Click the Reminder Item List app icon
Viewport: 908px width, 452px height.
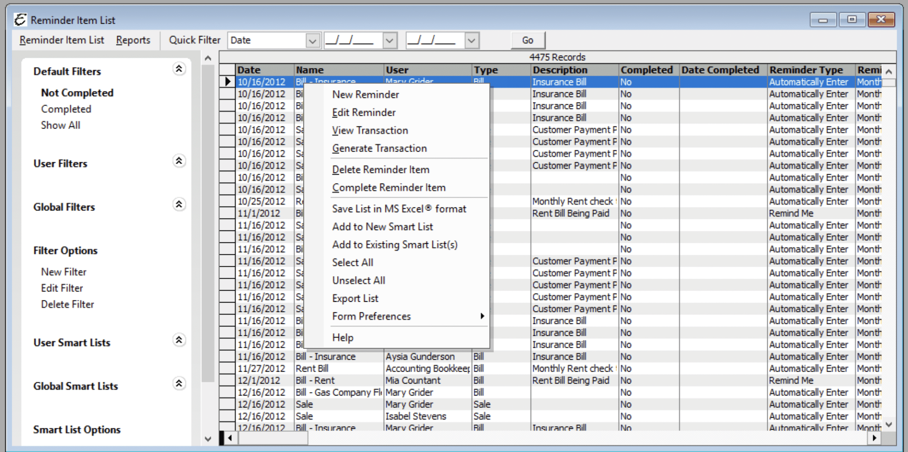[20, 20]
